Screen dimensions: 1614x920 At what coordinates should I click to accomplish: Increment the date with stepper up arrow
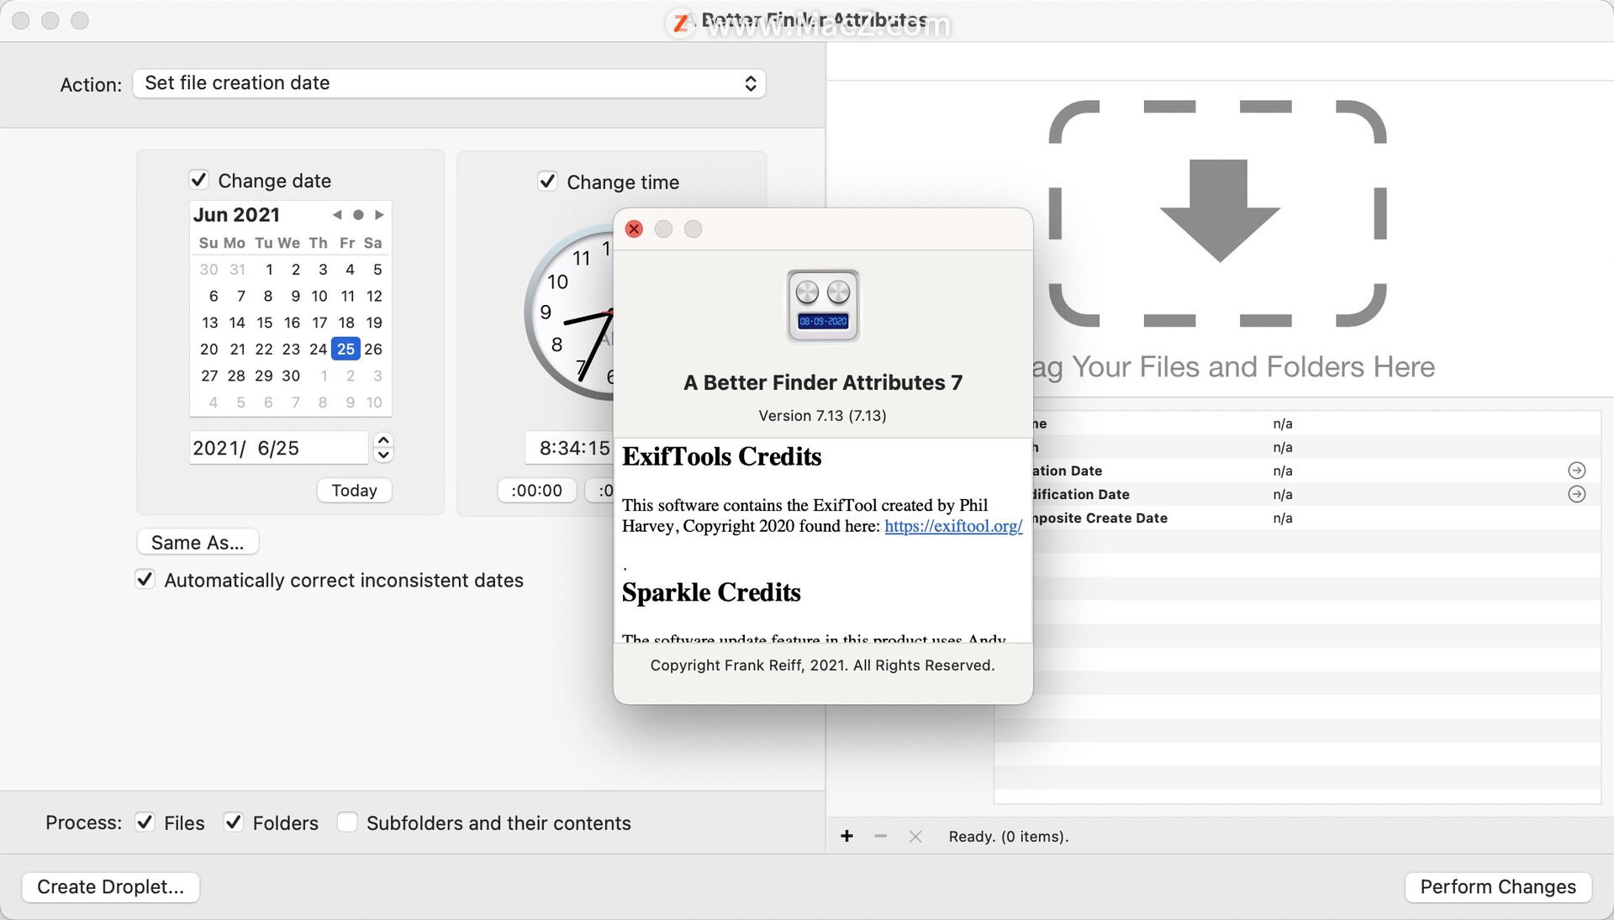click(x=383, y=440)
